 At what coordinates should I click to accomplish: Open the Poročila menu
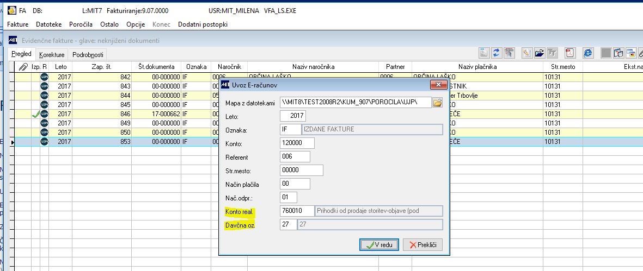81,24
